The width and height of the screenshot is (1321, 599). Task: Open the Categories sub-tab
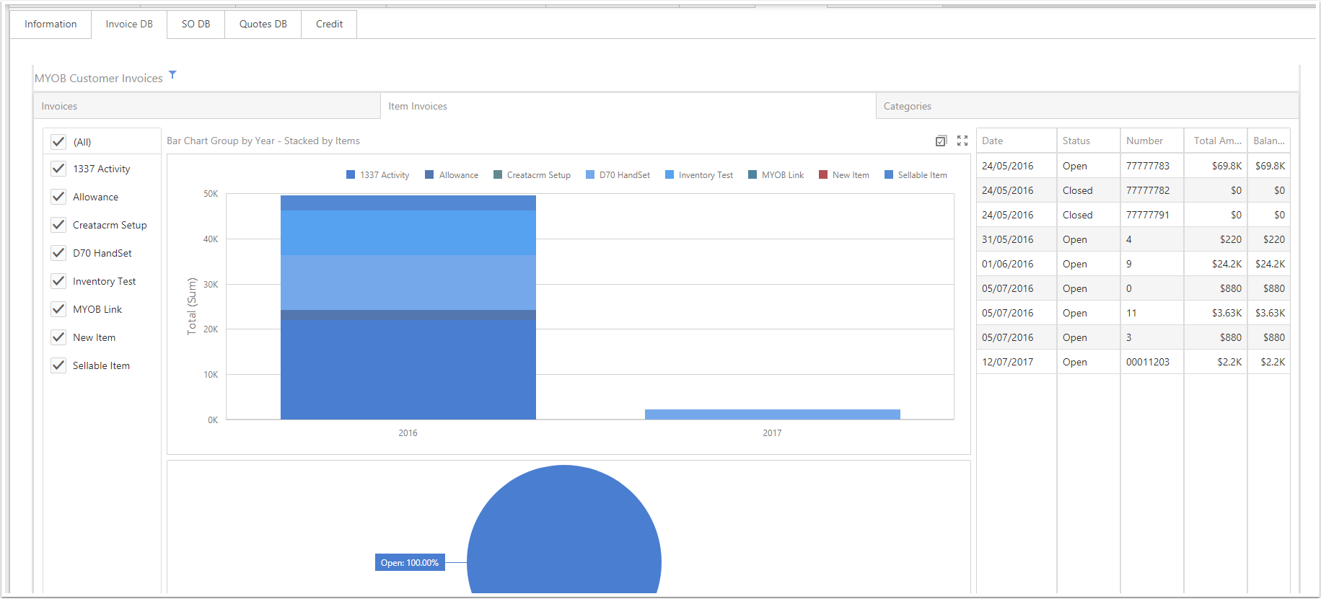[1087, 106]
